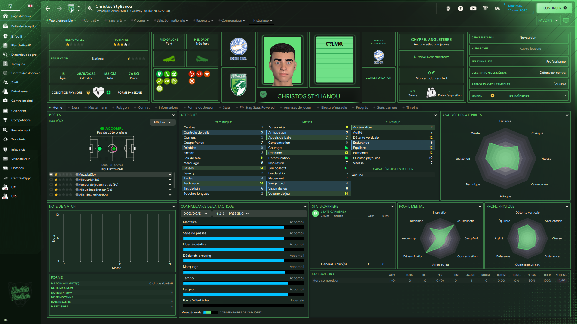Switch to the Polygon tab

click(122, 107)
